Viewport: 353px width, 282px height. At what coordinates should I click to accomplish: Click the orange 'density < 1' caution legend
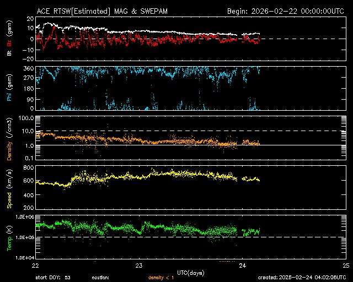click(160, 278)
